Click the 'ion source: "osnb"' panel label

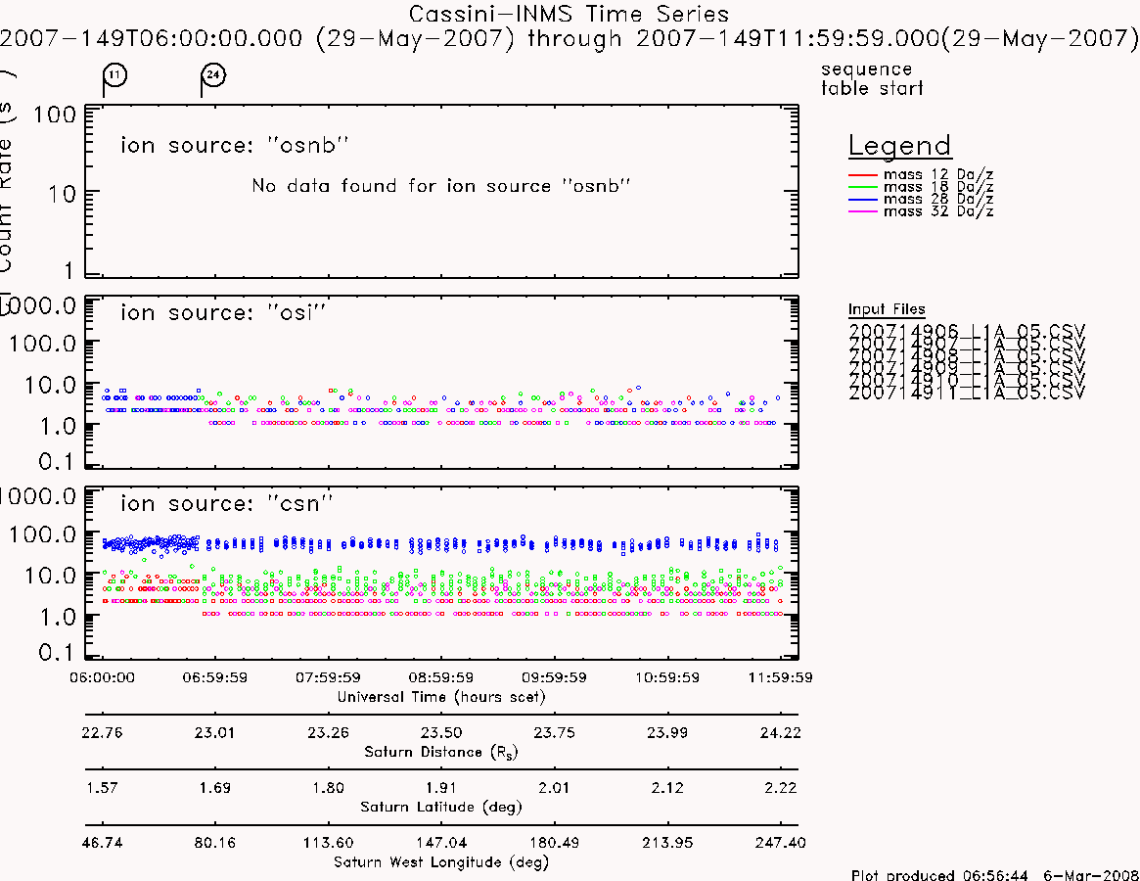point(234,145)
